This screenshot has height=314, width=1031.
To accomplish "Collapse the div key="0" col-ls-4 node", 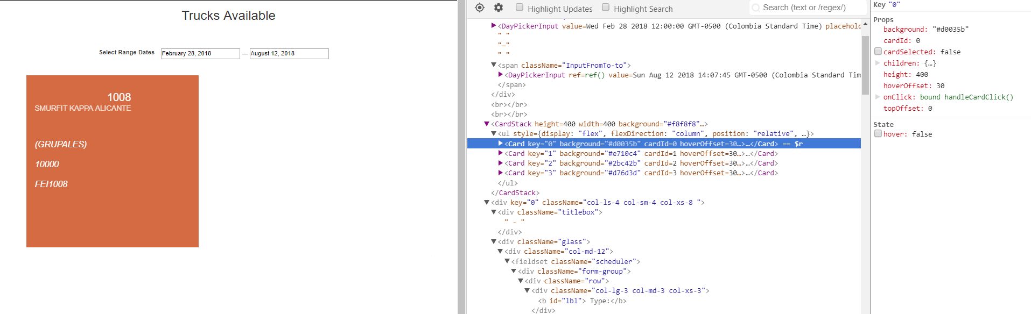I will tap(487, 202).
